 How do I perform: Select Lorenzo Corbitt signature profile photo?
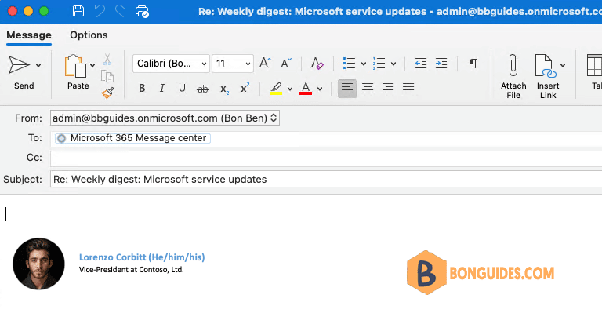tap(38, 264)
